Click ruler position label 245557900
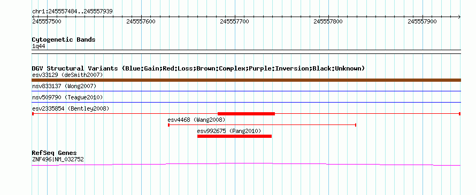Viewport: 476px width, 195px height. coord(423,21)
